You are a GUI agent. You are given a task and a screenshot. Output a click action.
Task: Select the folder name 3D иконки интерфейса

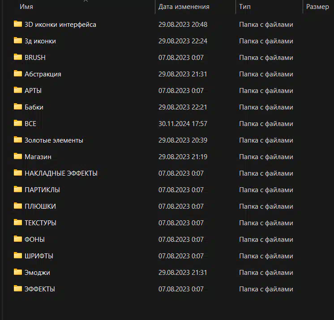(x=60, y=25)
